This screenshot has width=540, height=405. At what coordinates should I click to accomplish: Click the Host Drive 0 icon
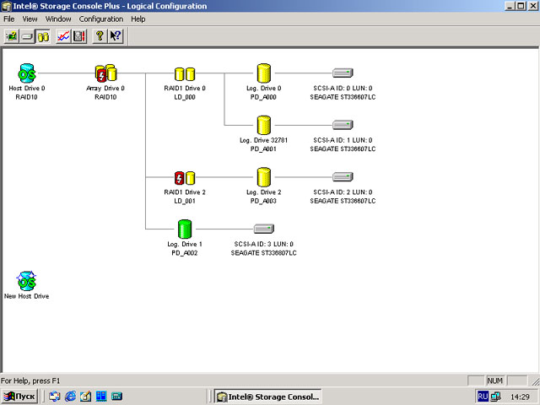point(27,73)
